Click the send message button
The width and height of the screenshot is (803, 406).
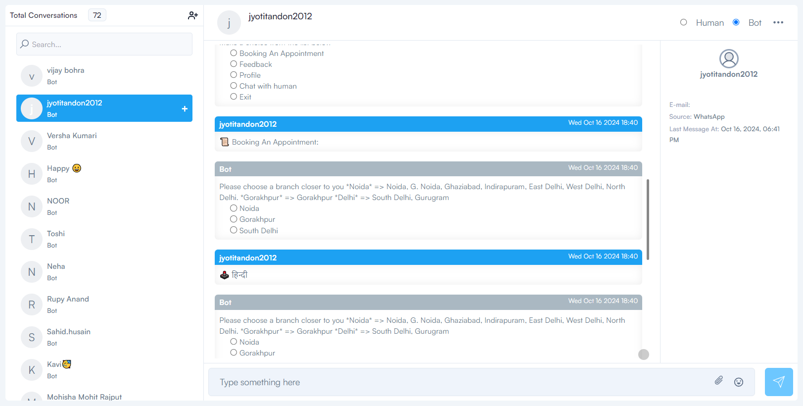(779, 382)
